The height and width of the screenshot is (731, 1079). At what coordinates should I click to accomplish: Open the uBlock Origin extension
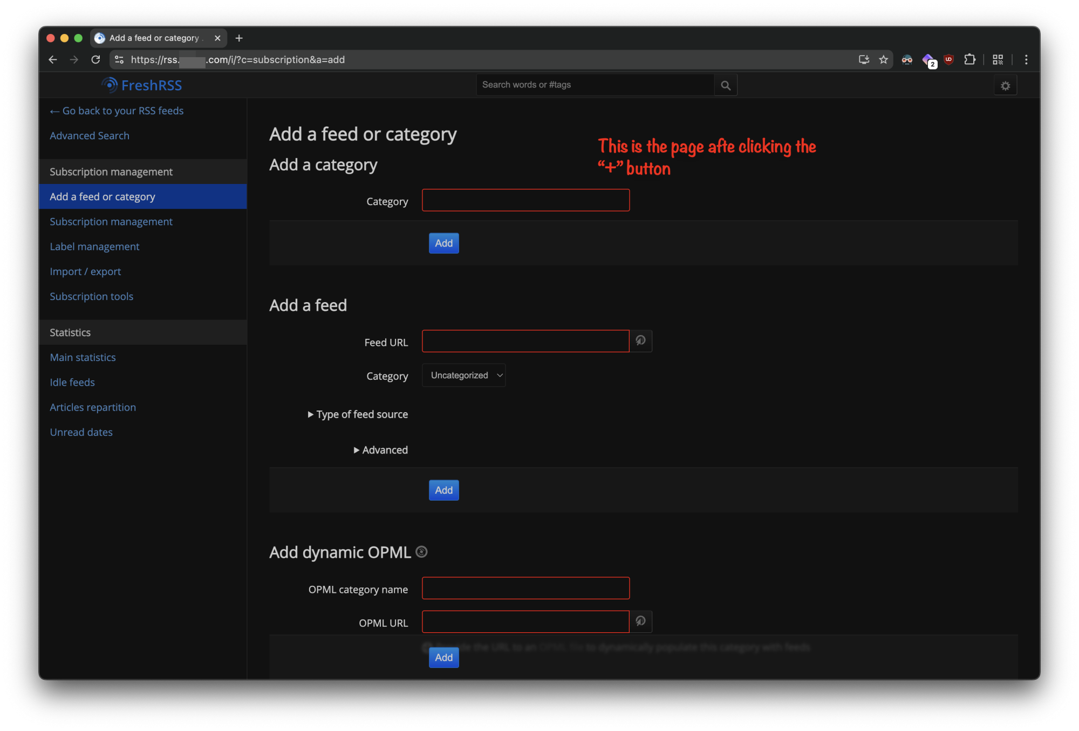(x=948, y=60)
